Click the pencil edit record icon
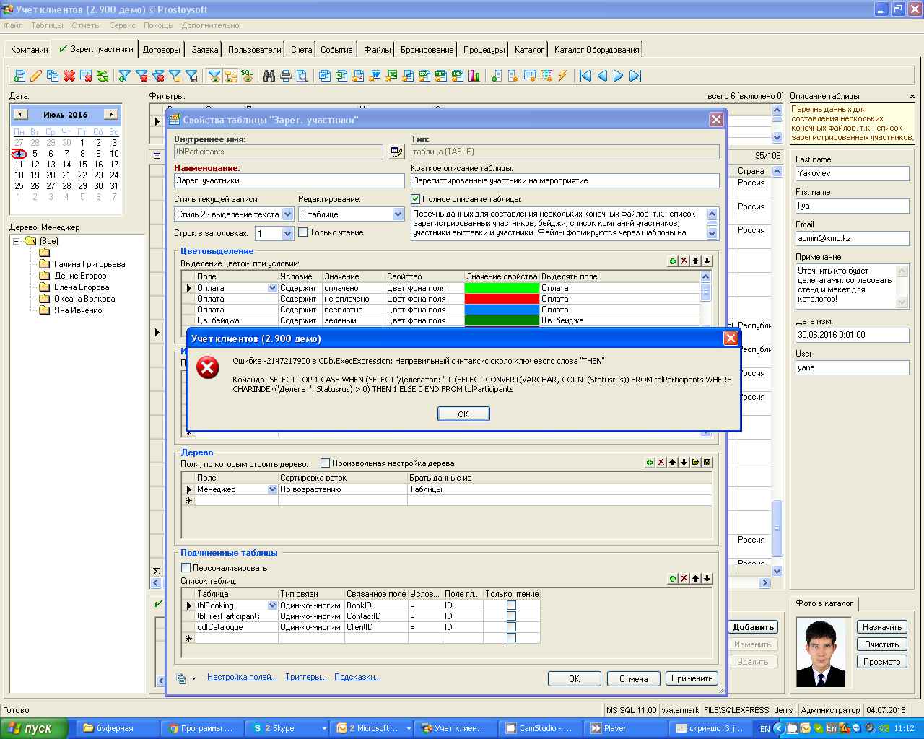Image resolution: width=924 pixels, height=739 pixels. [35, 76]
